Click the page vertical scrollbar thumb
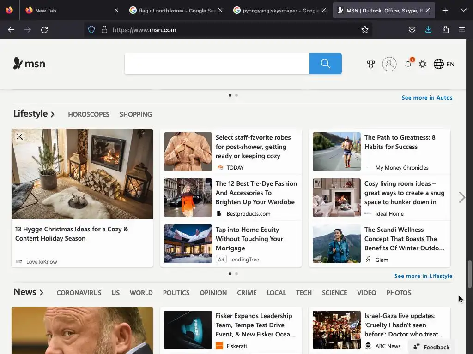 (x=469, y=274)
